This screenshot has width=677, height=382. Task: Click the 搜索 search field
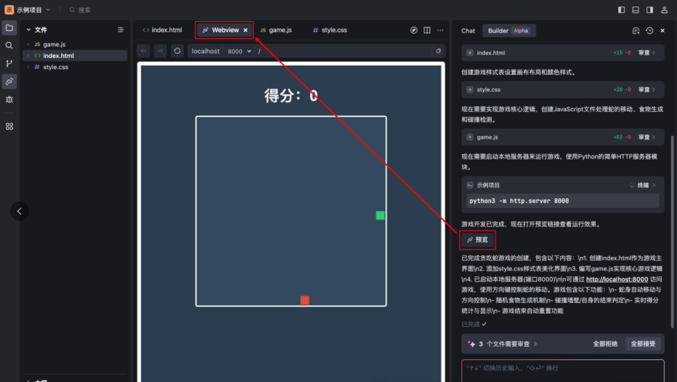(80, 10)
